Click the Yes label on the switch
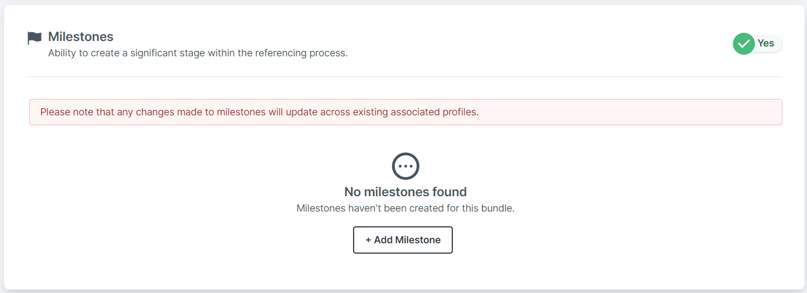807x293 pixels. click(x=766, y=43)
